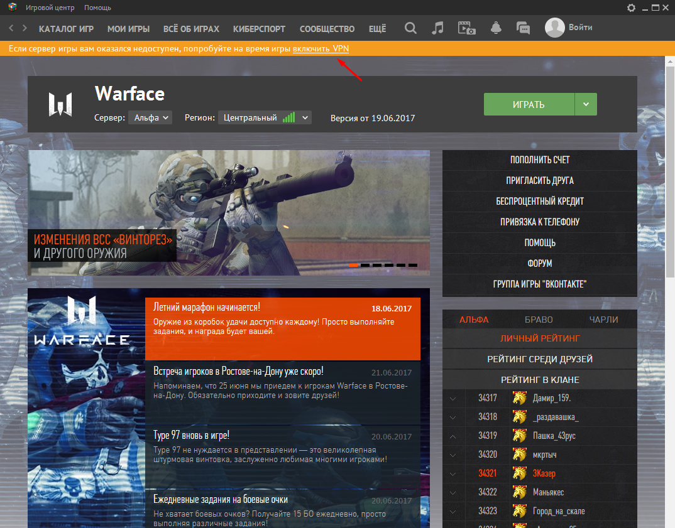Open the notifications bell icon

tap(496, 28)
